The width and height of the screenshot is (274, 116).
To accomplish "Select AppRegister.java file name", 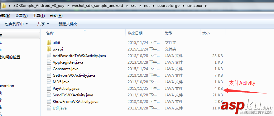I will (x=68, y=62).
